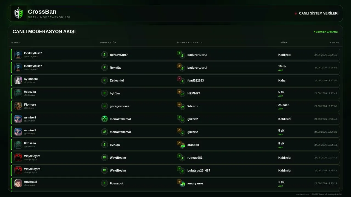Open the sylchasie channel avatar
Image resolution: width=351 pixels, height=197 pixels.
coord(18,80)
